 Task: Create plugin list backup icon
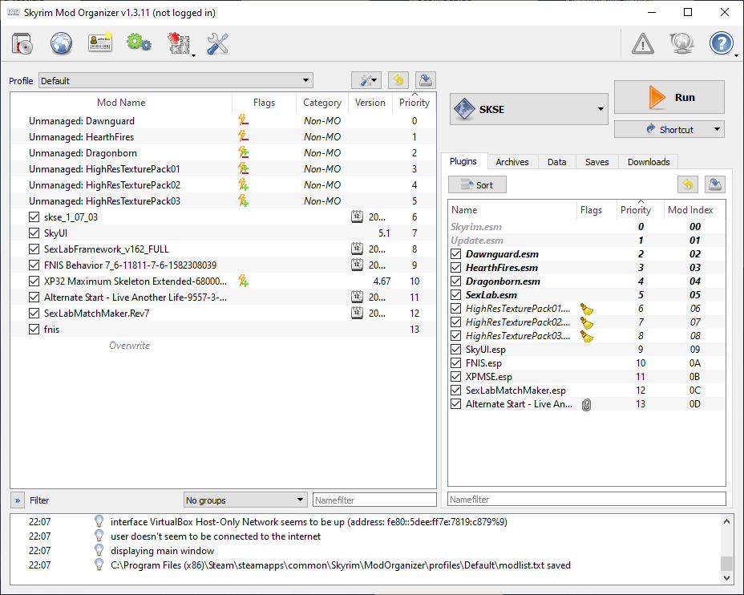click(x=715, y=184)
